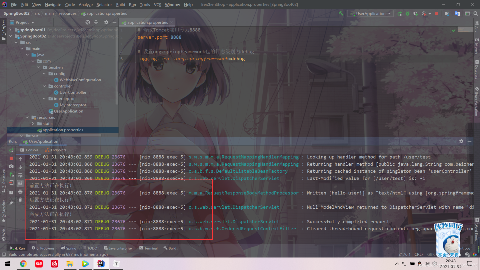Toggle soft-wrap in the console

[x=20, y=175]
